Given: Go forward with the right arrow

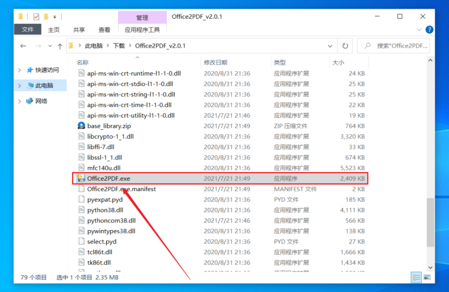Looking at the screenshot, I should 38,46.
